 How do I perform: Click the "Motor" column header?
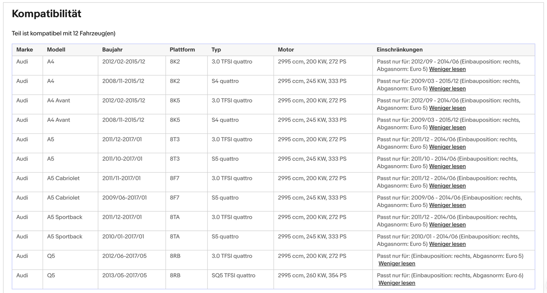[x=286, y=49]
